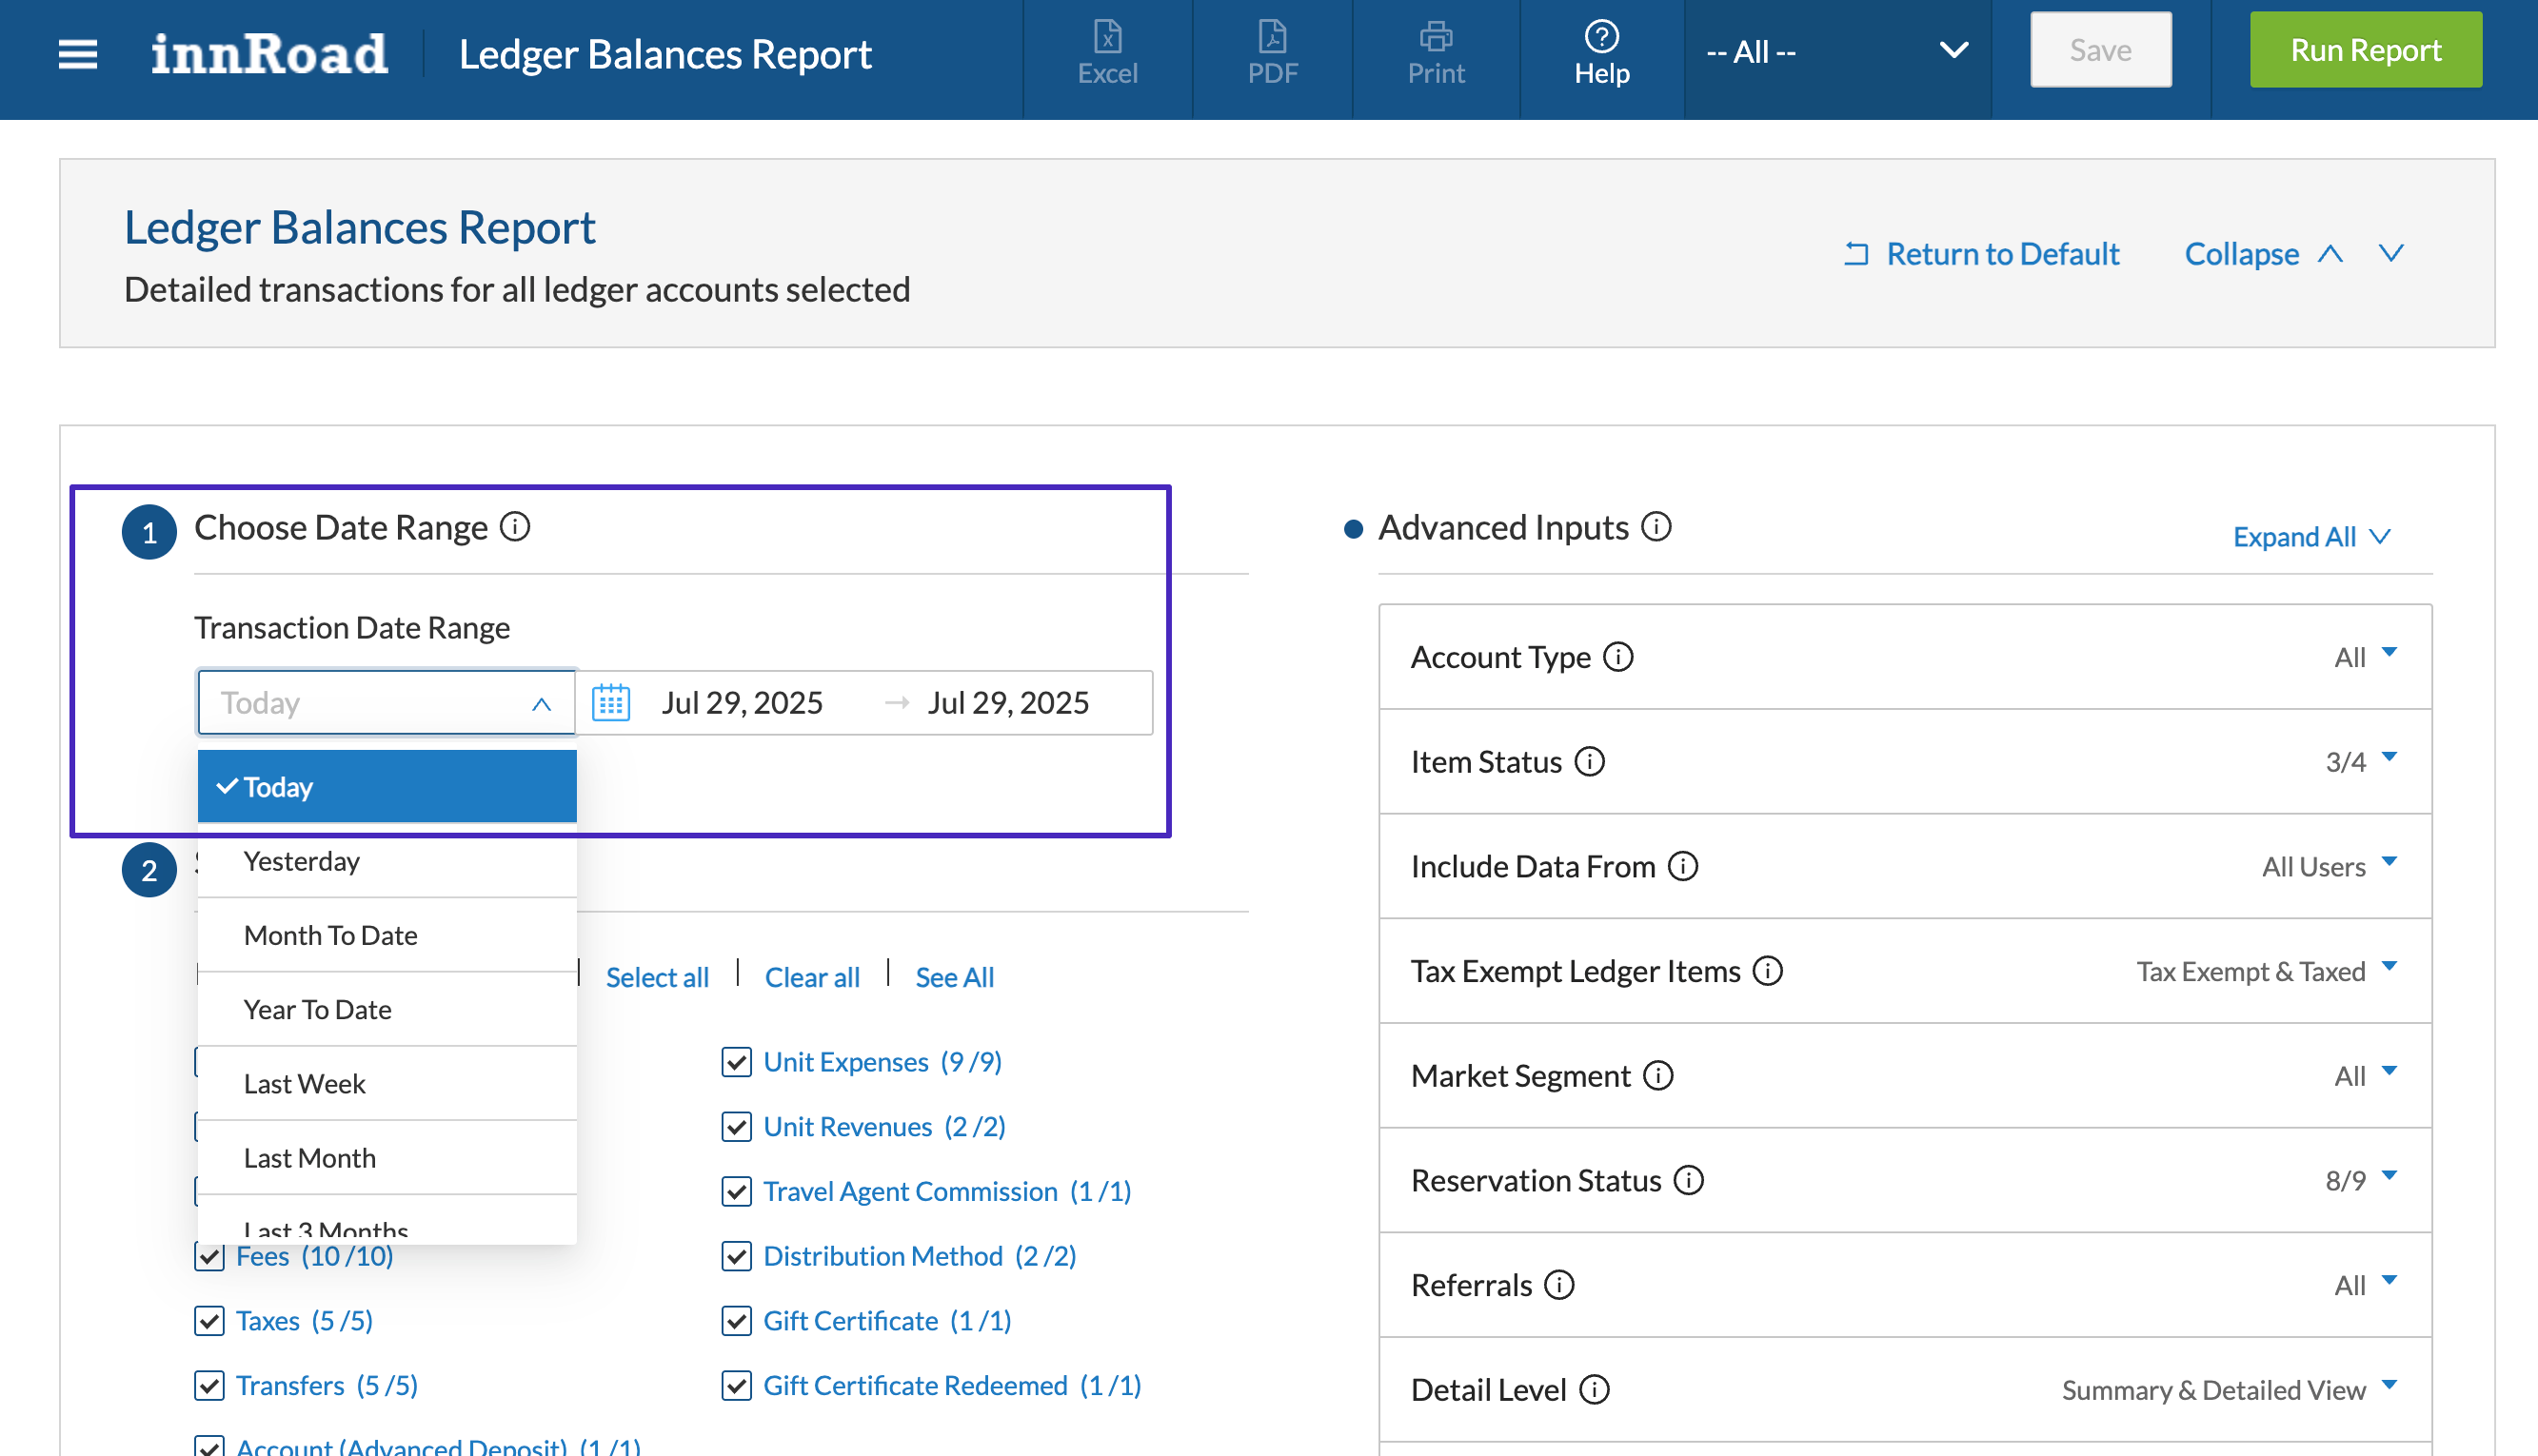This screenshot has width=2538, height=1456.
Task: Open the -- All -- dropdown in header
Action: [x=1835, y=52]
